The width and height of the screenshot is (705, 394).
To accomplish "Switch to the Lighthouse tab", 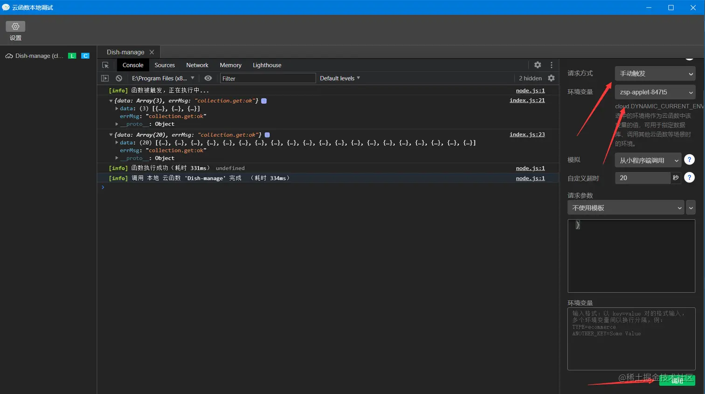I will click(x=267, y=65).
